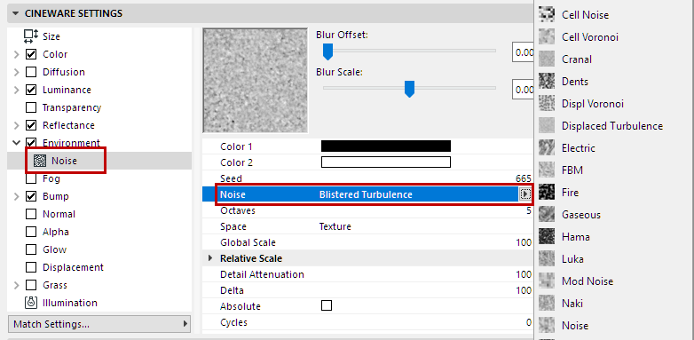The image size is (694, 340).
Task: Select the FBM noise icon
Action: [x=547, y=170]
